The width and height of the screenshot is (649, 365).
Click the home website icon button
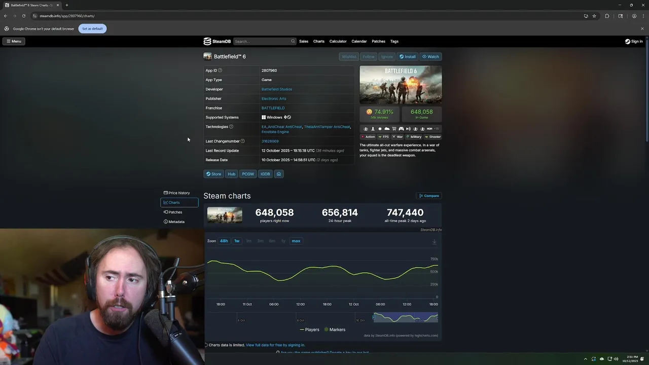[x=278, y=174]
